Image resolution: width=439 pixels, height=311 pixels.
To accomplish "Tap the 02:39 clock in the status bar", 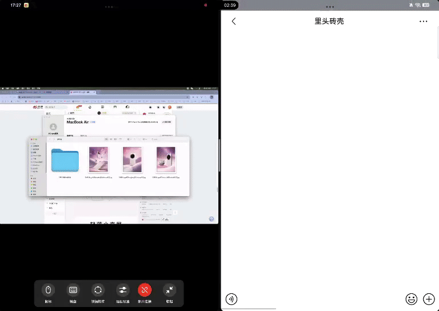I will point(230,5).
